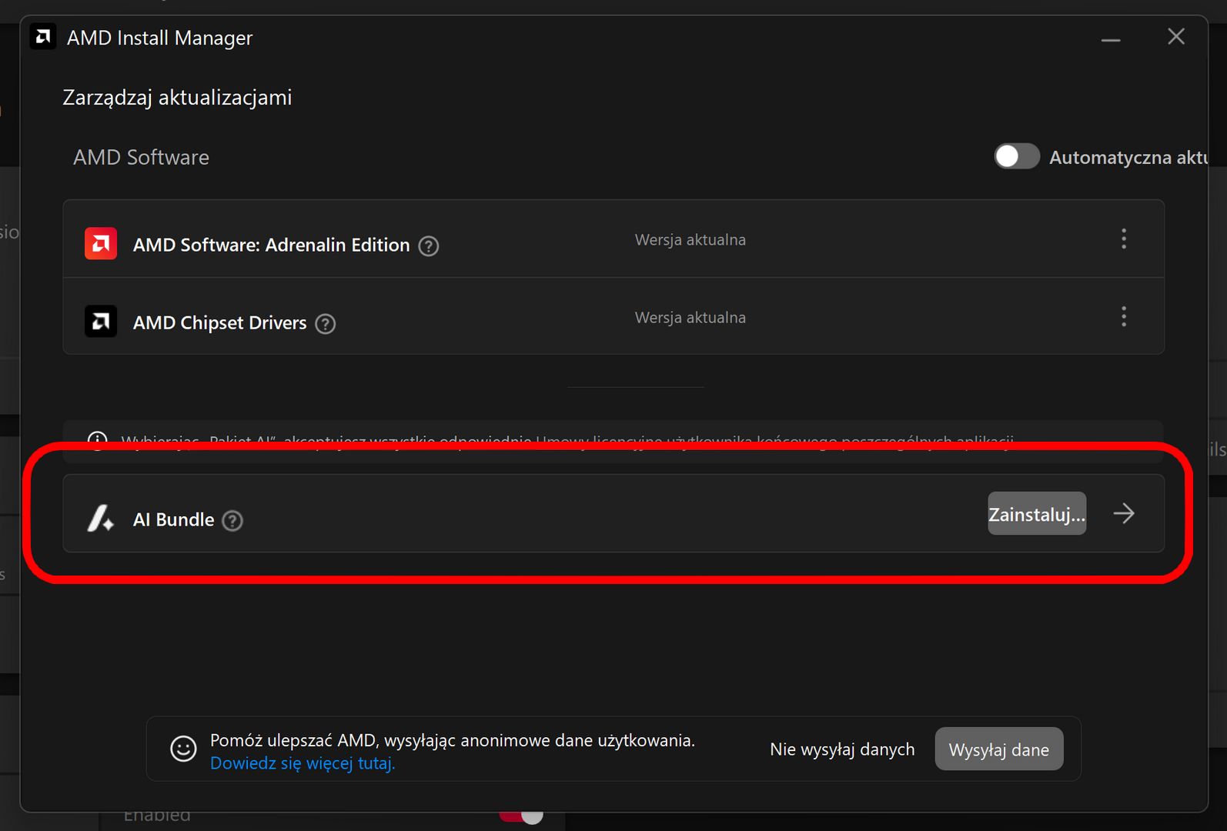This screenshot has height=831, width=1227.
Task: Click the Wysyłaj dane button
Action: pyautogui.click(x=999, y=749)
